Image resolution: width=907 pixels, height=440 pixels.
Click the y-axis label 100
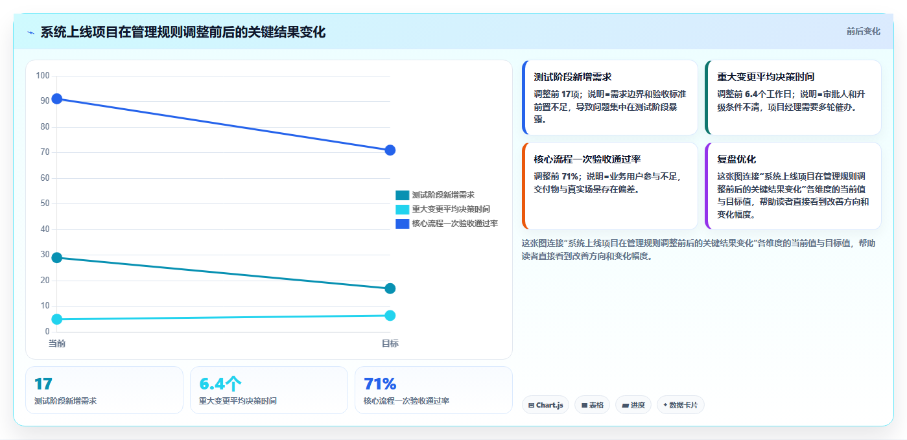43,76
